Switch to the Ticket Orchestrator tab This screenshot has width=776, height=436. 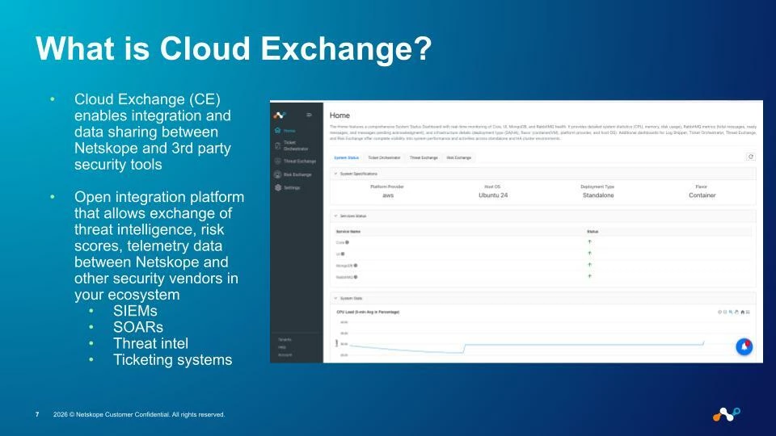384,157
